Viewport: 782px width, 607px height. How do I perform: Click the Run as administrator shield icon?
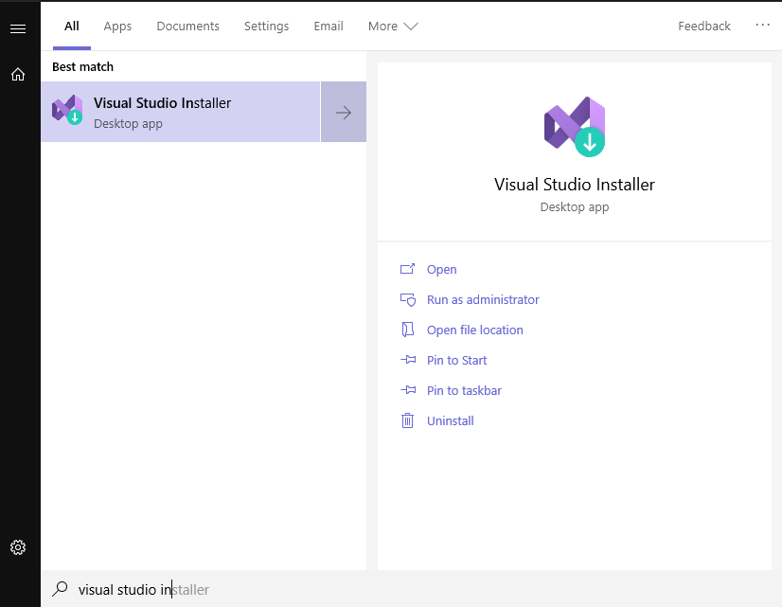click(408, 300)
